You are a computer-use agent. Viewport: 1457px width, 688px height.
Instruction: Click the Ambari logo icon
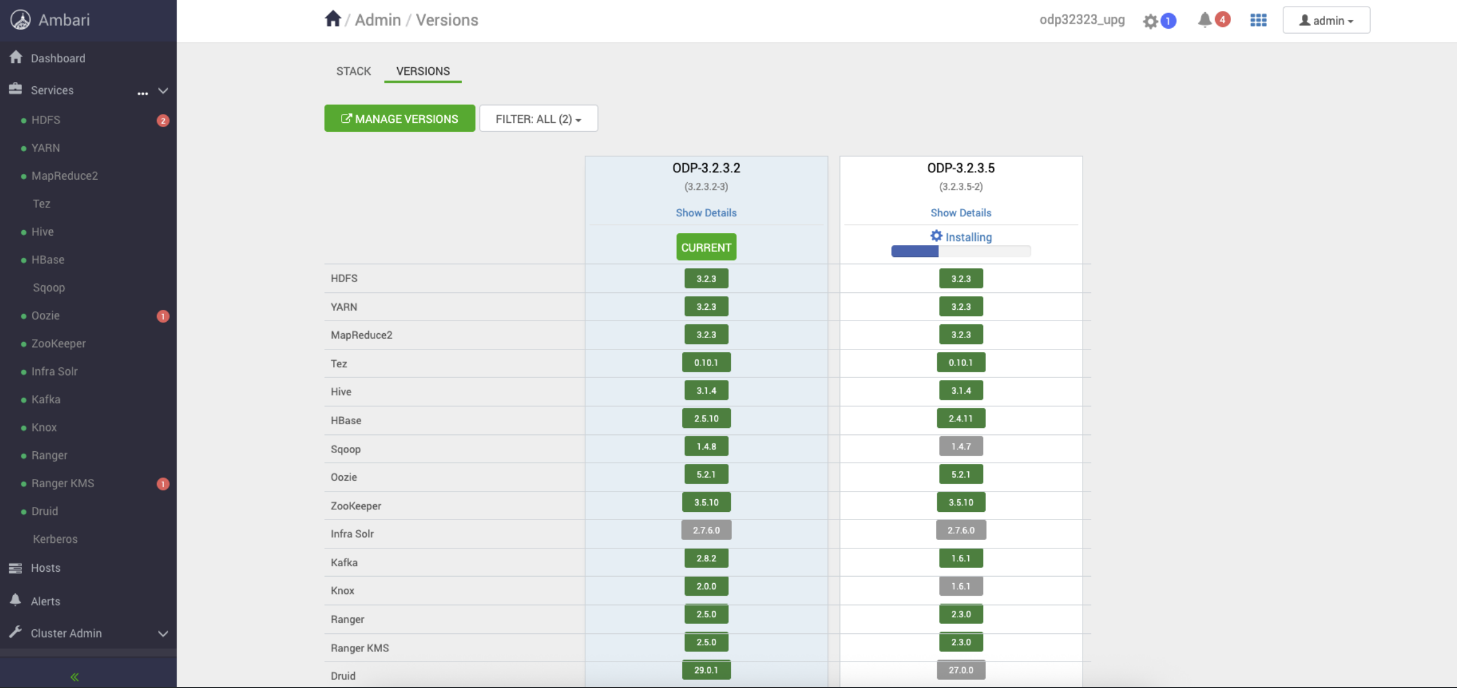click(x=20, y=20)
